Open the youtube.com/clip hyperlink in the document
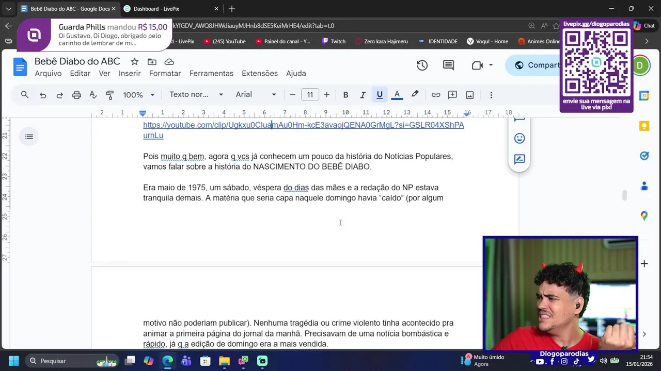 point(304,130)
